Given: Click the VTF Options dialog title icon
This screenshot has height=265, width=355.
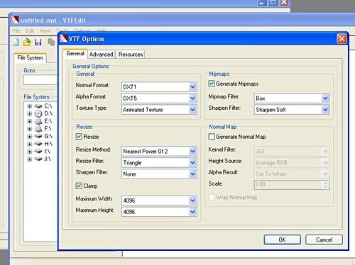Looking at the screenshot, I should click(x=63, y=38).
